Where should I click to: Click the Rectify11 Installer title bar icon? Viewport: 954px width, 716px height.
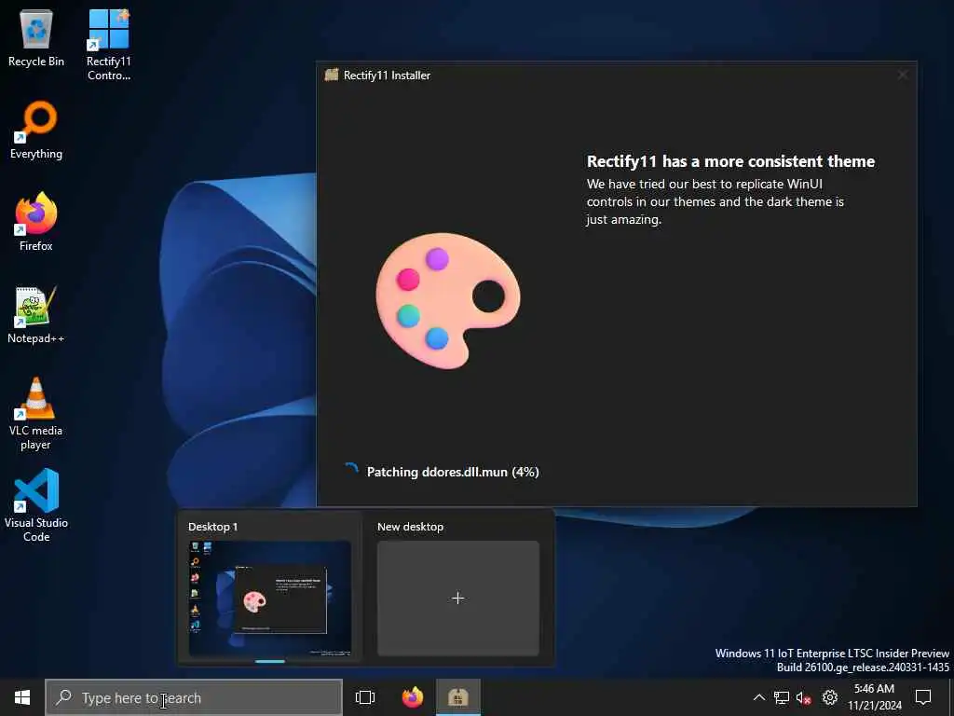[x=332, y=75]
